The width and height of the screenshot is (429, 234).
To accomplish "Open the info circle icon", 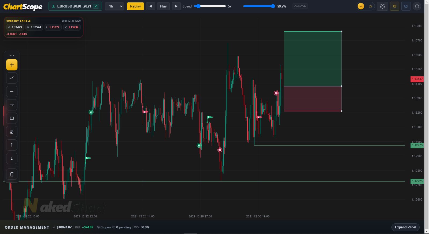I will pos(417,6).
